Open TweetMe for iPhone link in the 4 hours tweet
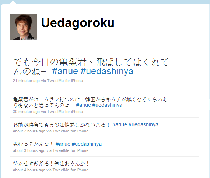 (70, 170)
